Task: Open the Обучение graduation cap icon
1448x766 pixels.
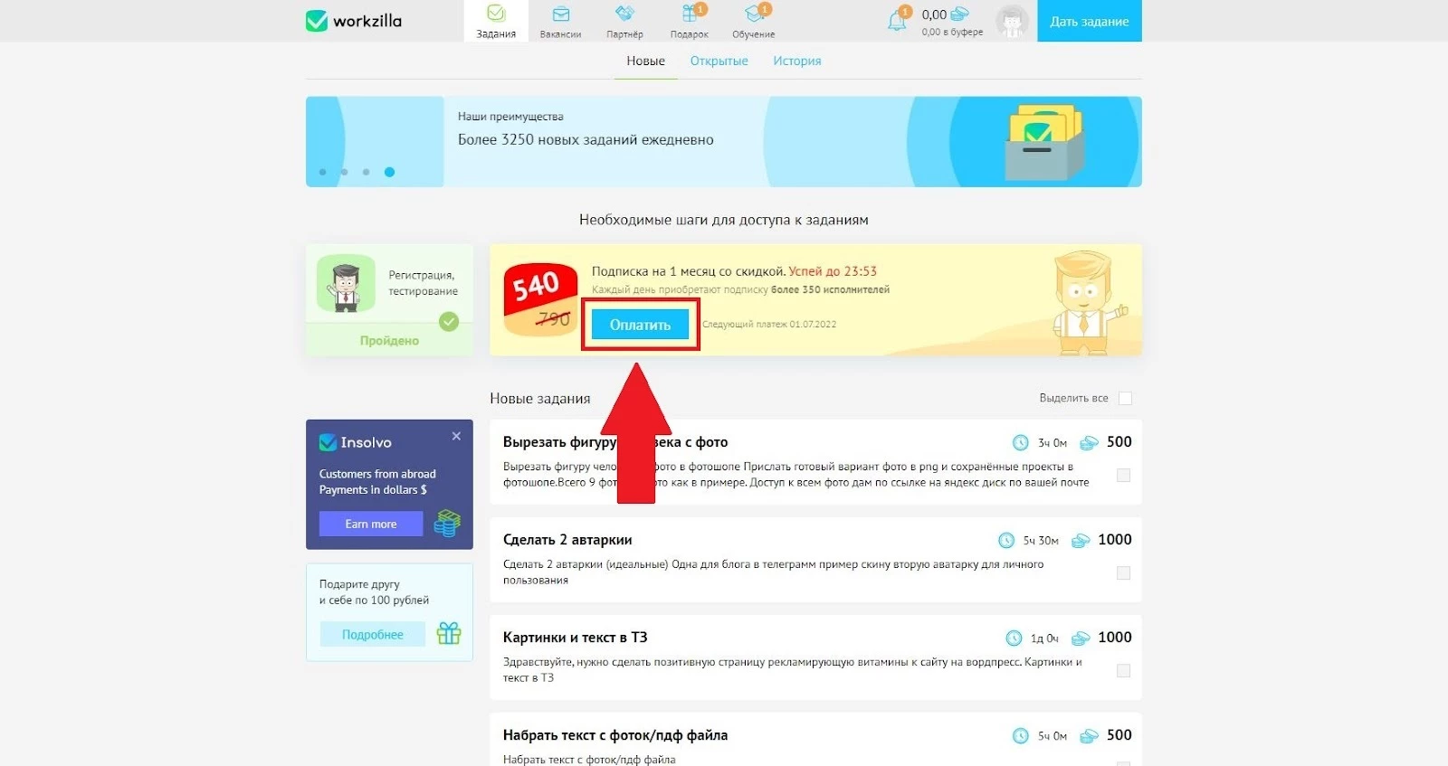Action: pyautogui.click(x=754, y=14)
